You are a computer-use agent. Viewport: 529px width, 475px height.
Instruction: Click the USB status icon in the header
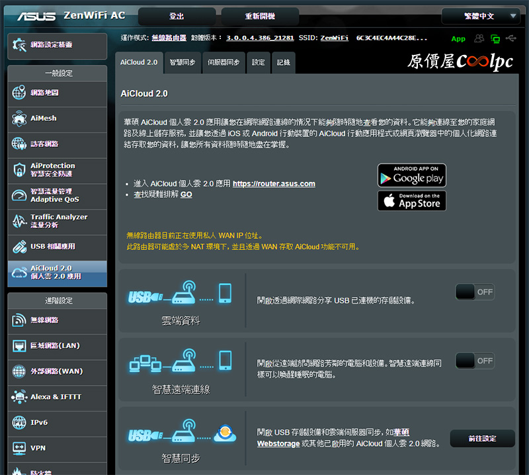pos(510,38)
